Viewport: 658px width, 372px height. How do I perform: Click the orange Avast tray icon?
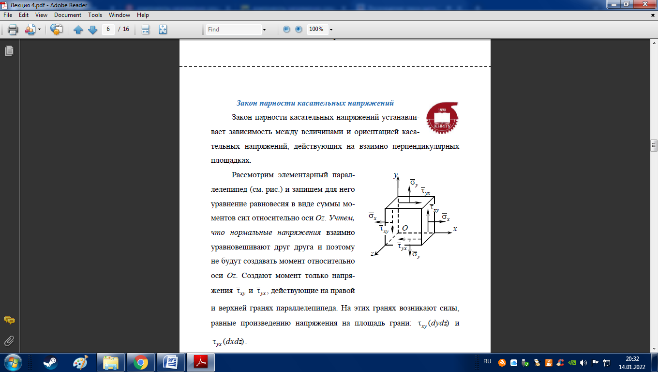click(503, 362)
